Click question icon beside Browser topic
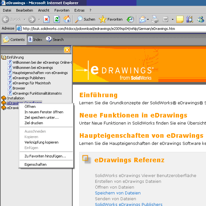This screenshot has width=206, height=206. point(10,88)
